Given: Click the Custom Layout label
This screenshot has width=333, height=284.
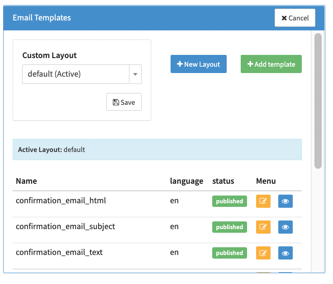Looking at the screenshot, I should coord(49,55).
